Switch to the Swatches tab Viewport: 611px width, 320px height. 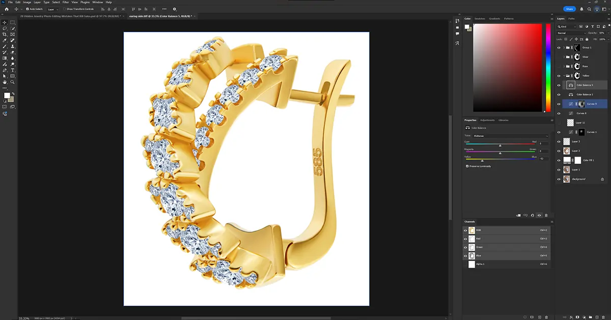click(480, 19)
